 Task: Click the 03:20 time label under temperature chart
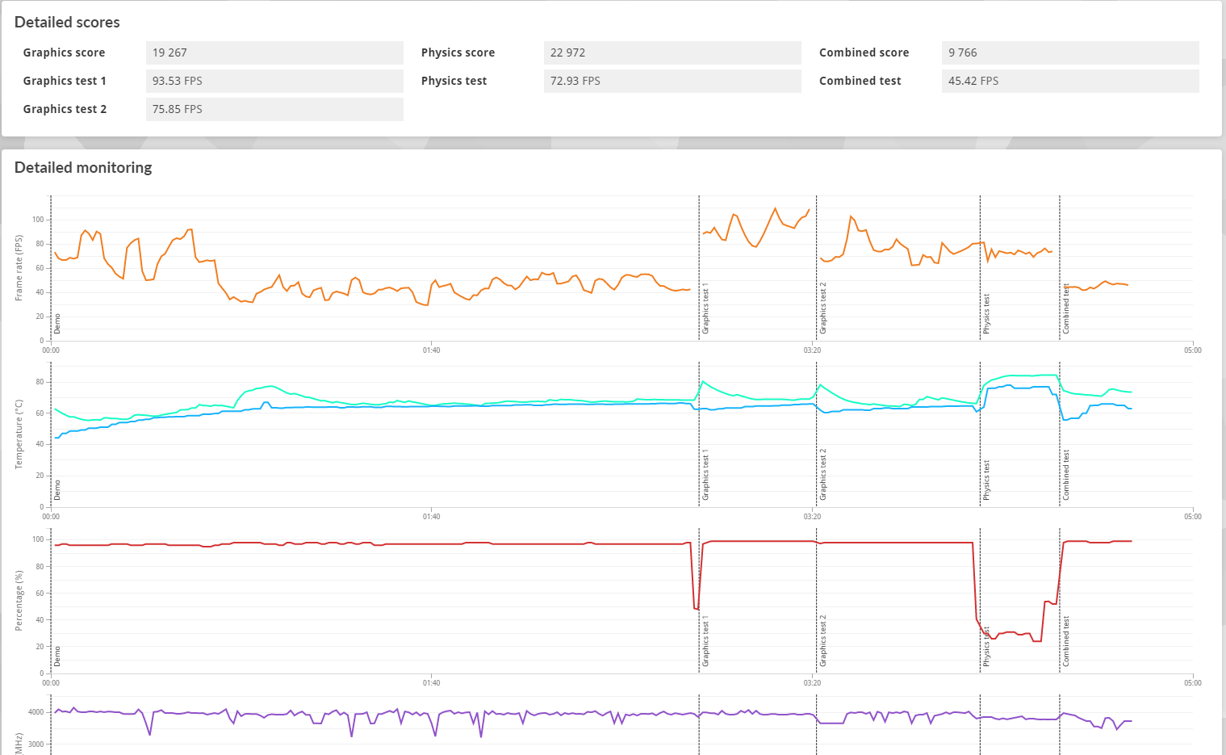812,517
